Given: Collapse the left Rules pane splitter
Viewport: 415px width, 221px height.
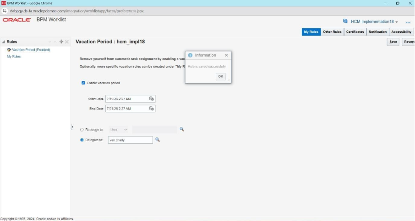Looking at the screenshot, I should [x=72, y=127].
